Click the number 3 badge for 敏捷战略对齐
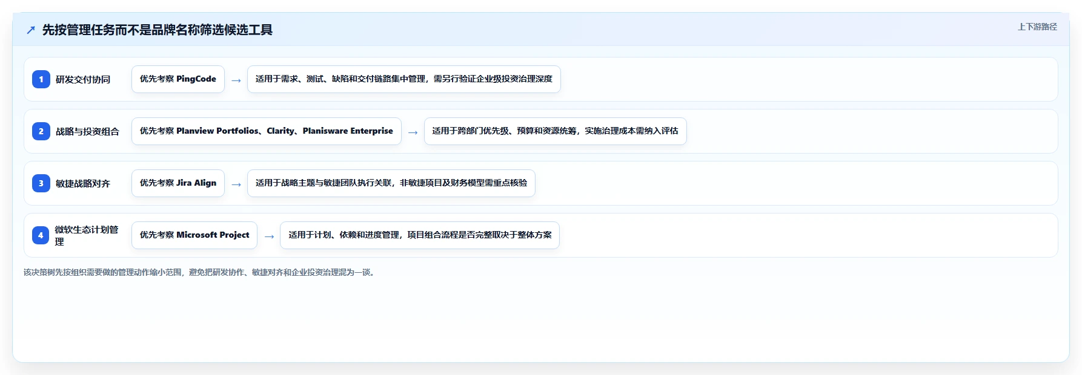The width and height of the screenshot is (1082, 375). (x=41, y=183)
